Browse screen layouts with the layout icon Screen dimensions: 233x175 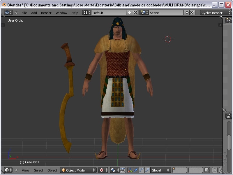click(87, 13)
